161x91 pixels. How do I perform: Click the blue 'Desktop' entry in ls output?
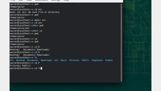(x=20, y=60)
